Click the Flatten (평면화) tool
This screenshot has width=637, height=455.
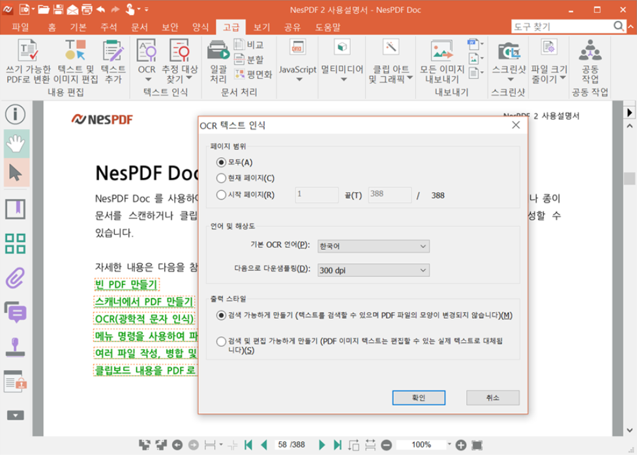coord(253,74)
